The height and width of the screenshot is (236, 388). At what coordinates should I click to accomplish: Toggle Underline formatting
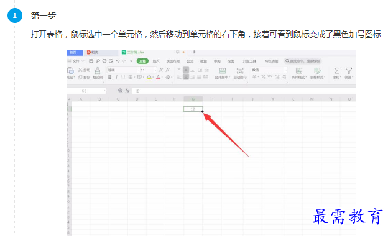pyautogui.click(x=123, y=77)
